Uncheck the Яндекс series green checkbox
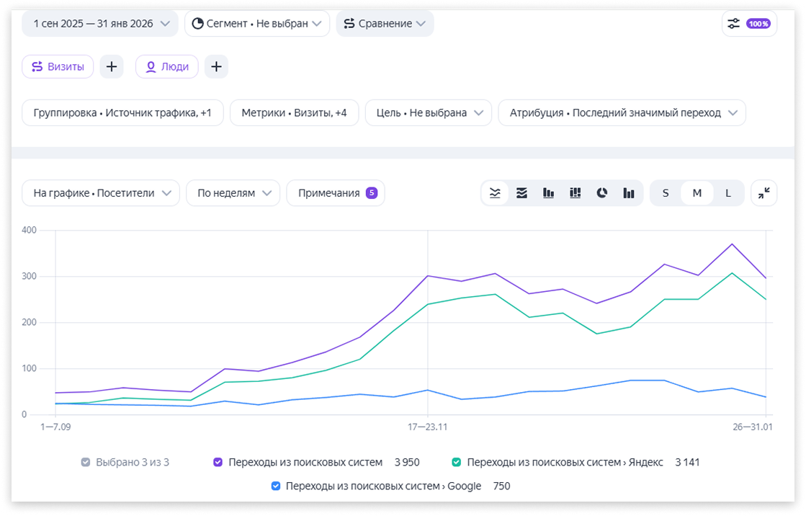Screen dimensions: 806x516 coord(456,462)
